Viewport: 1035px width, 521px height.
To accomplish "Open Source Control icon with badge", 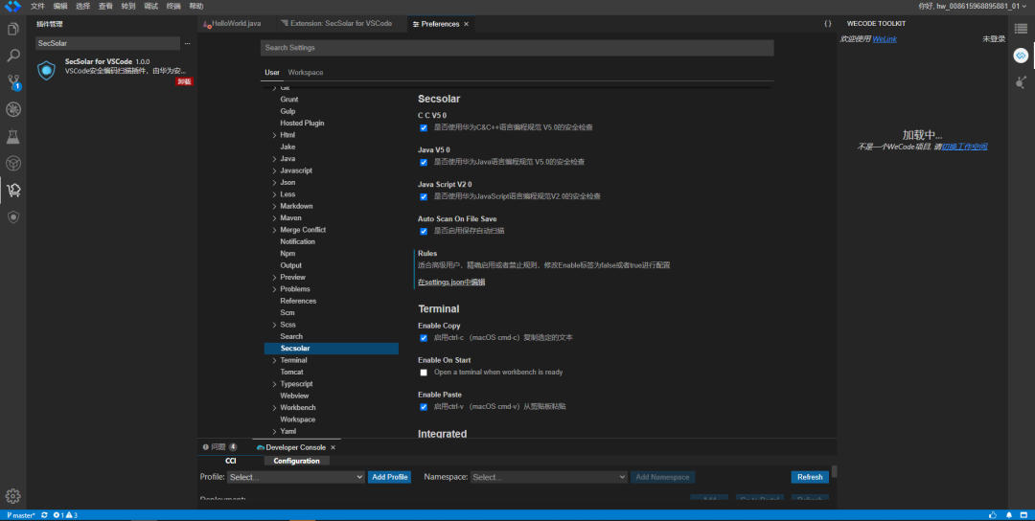I will coord(13,82).
